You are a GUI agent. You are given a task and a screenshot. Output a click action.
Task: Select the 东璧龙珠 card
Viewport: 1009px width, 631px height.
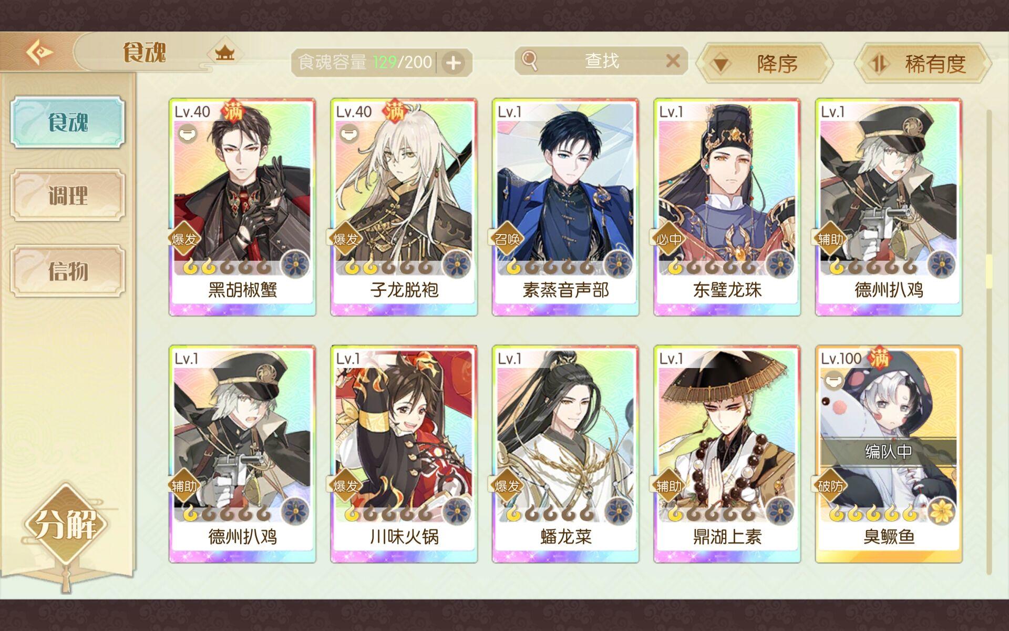tap(727, 207)
